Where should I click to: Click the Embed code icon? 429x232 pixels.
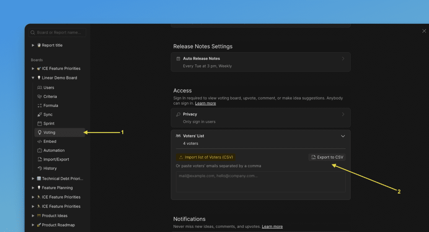(40, 142)
